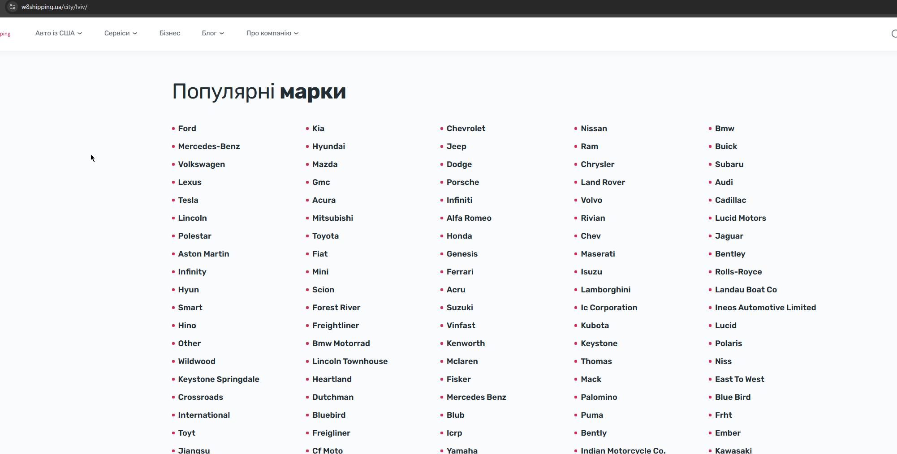Expand the Авто із США dropdown menu
The width and height of the screenshot is (897, 454).
(x=59, y=33)
